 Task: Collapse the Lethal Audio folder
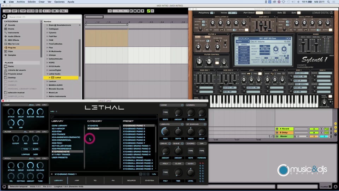tap(47, 74)
